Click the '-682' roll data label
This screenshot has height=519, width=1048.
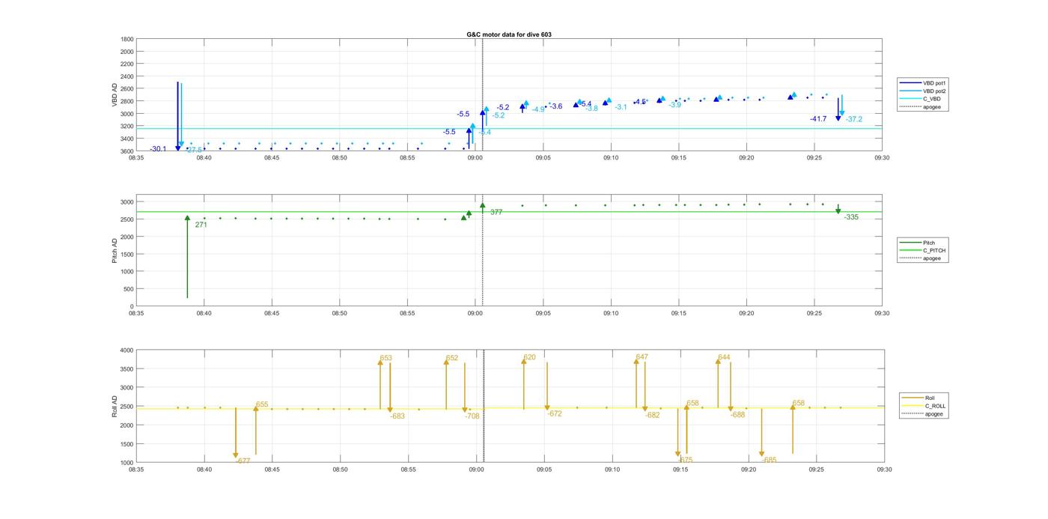pyautogui.click(x=653, y=415)
